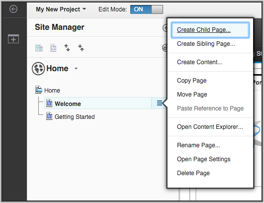Choose Delete Page from context menu

point(193,173)
